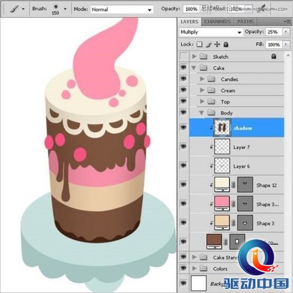Click Shape 3 vector mask thumbnail
This screenshot has height=293, width=293.
tap(245, 223)
